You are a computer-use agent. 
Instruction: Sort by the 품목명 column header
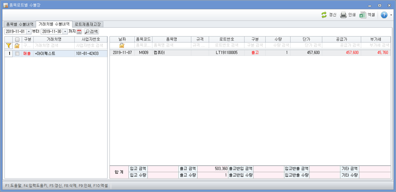pos(171,39)
